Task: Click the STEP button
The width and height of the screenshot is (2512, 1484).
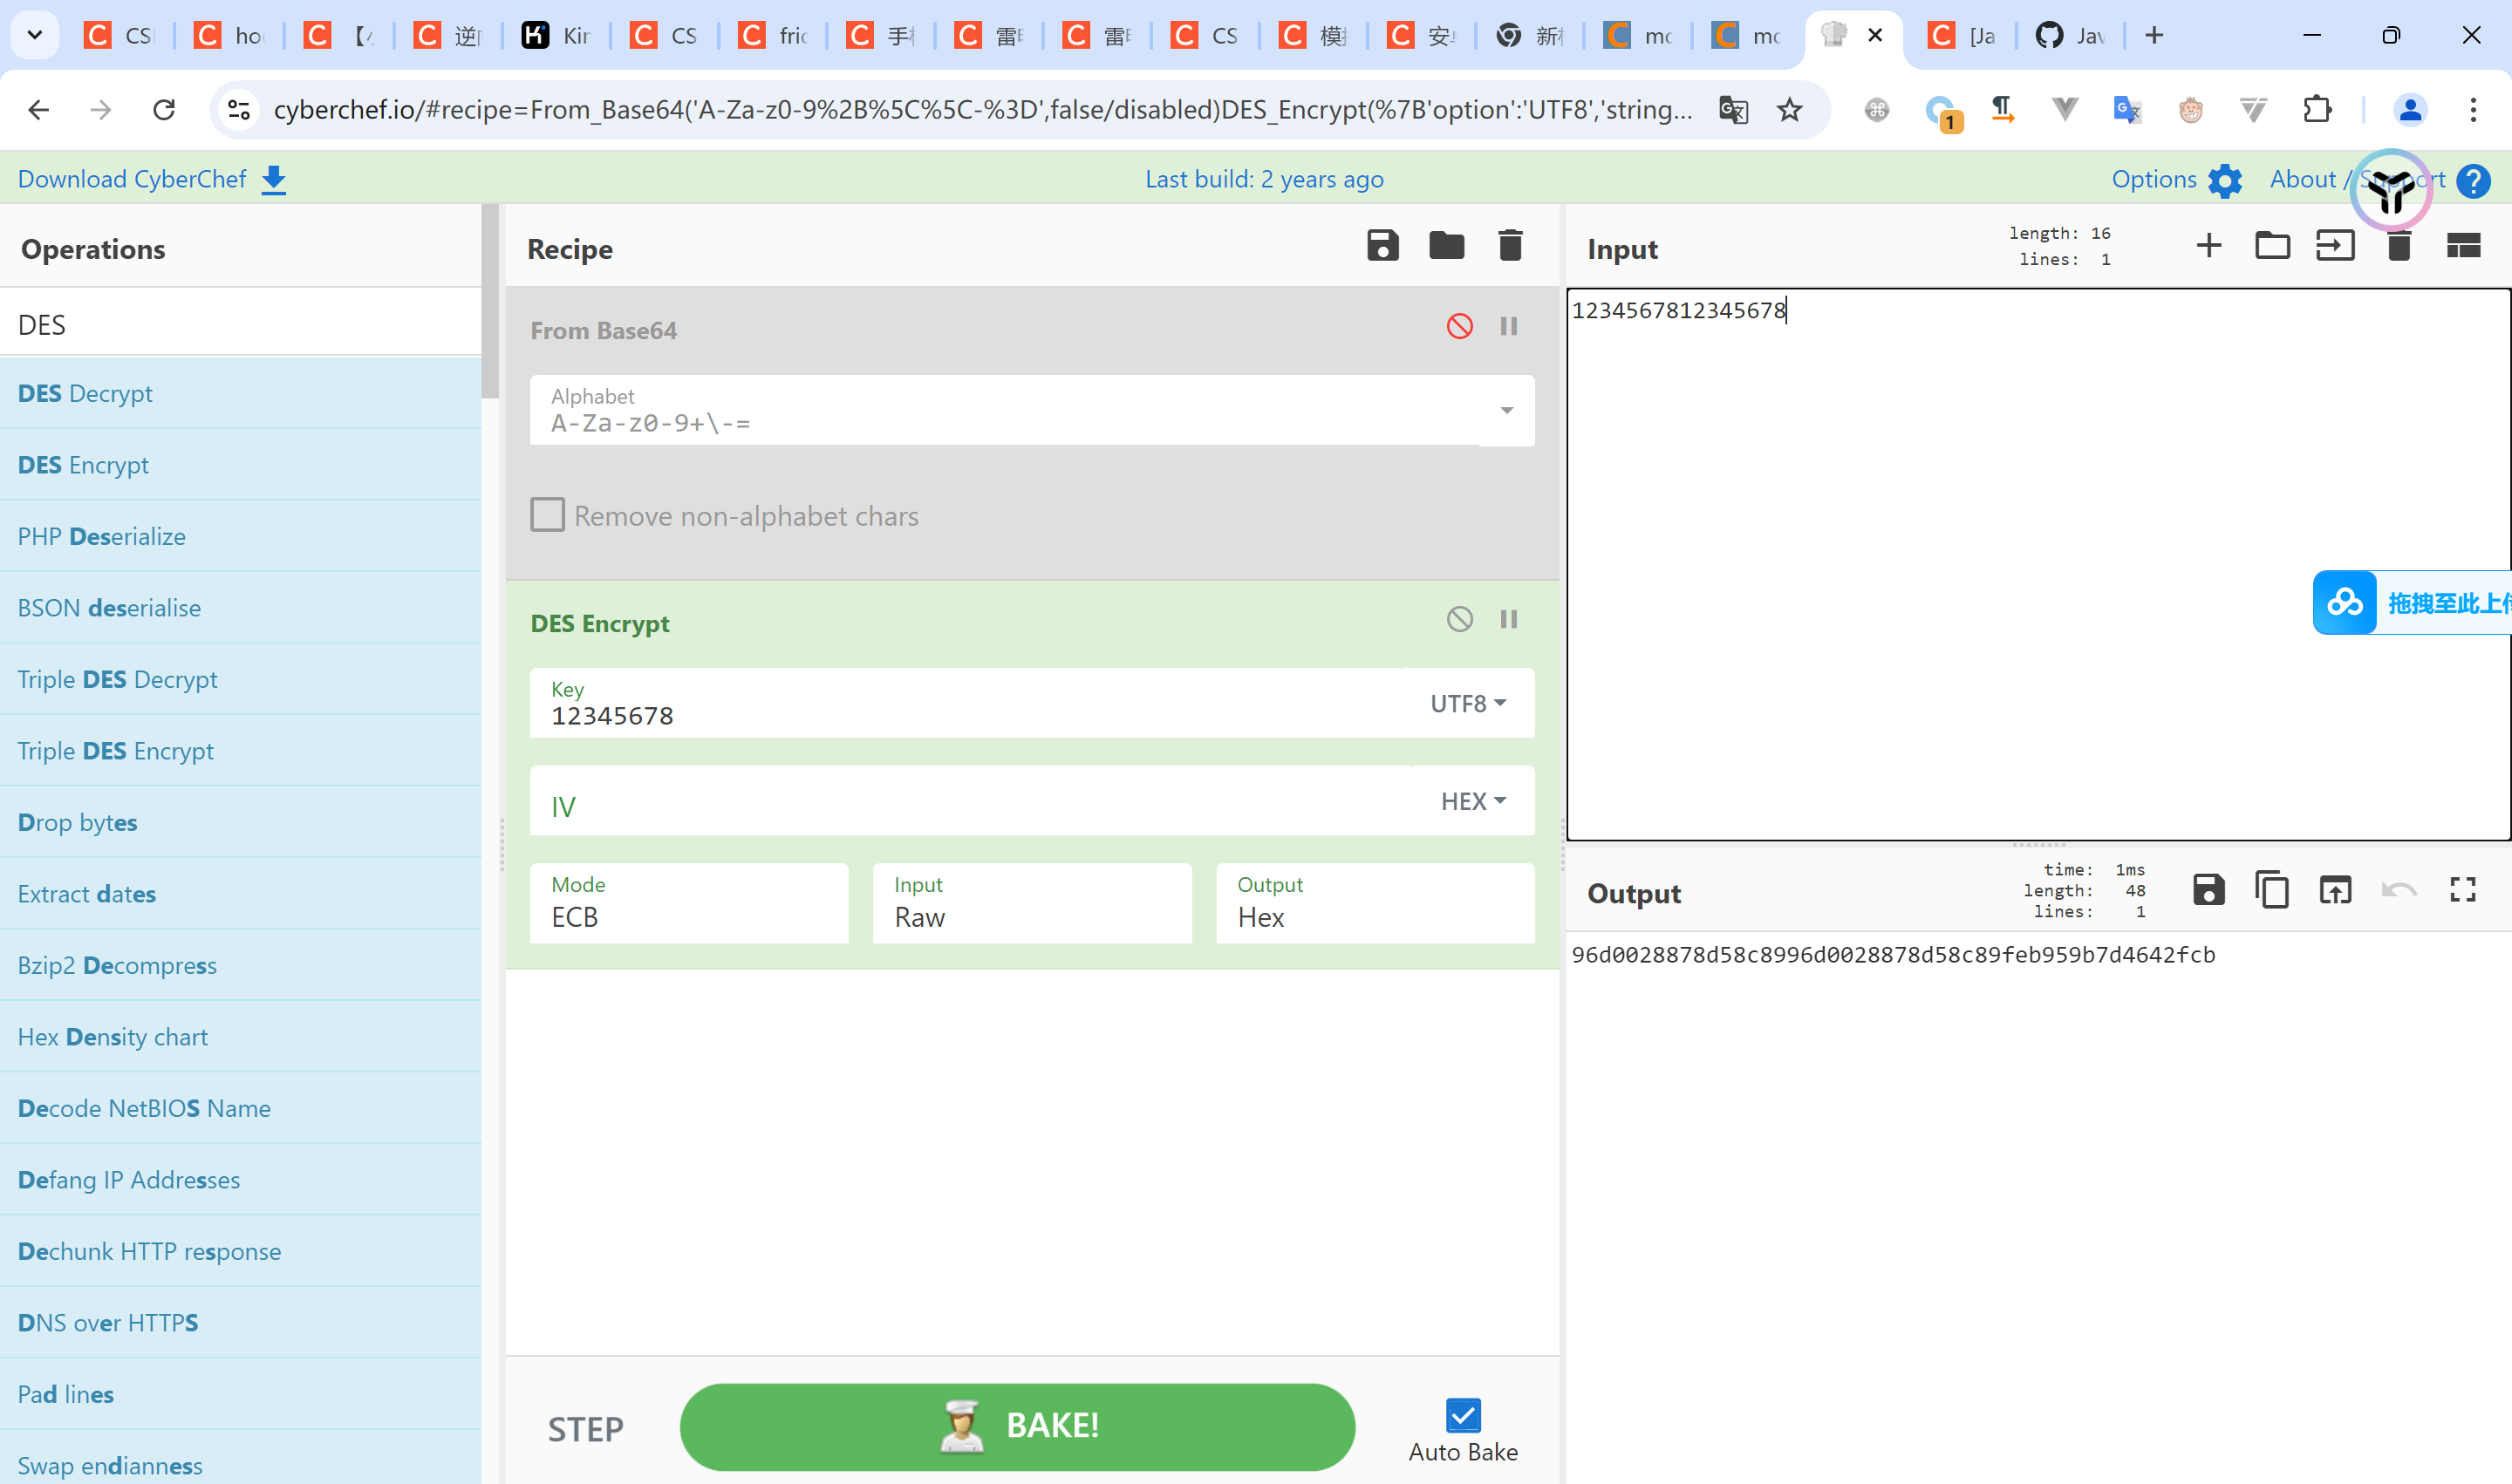Action: coord(585,1429)
